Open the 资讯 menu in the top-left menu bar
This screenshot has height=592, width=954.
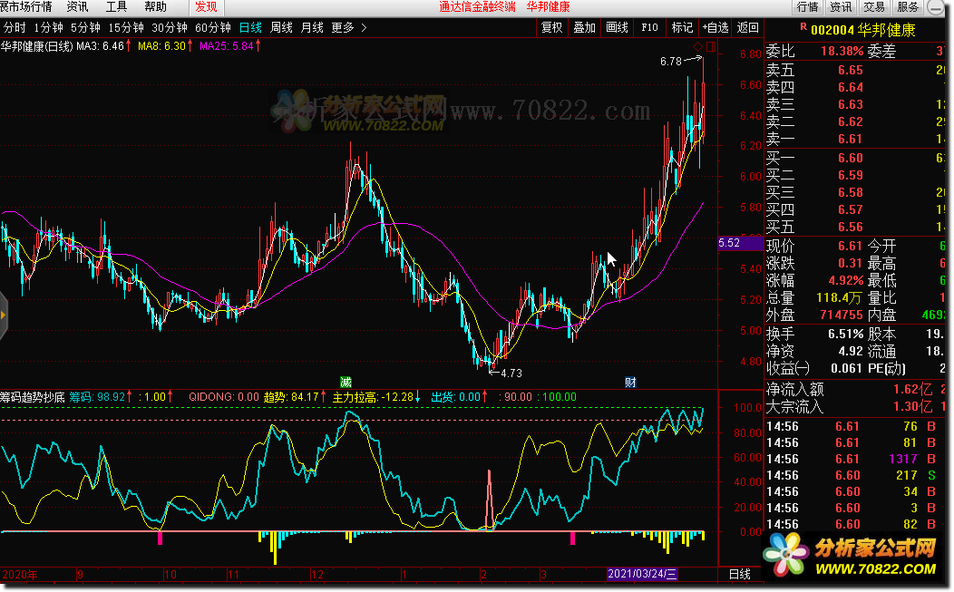(77, 7)
